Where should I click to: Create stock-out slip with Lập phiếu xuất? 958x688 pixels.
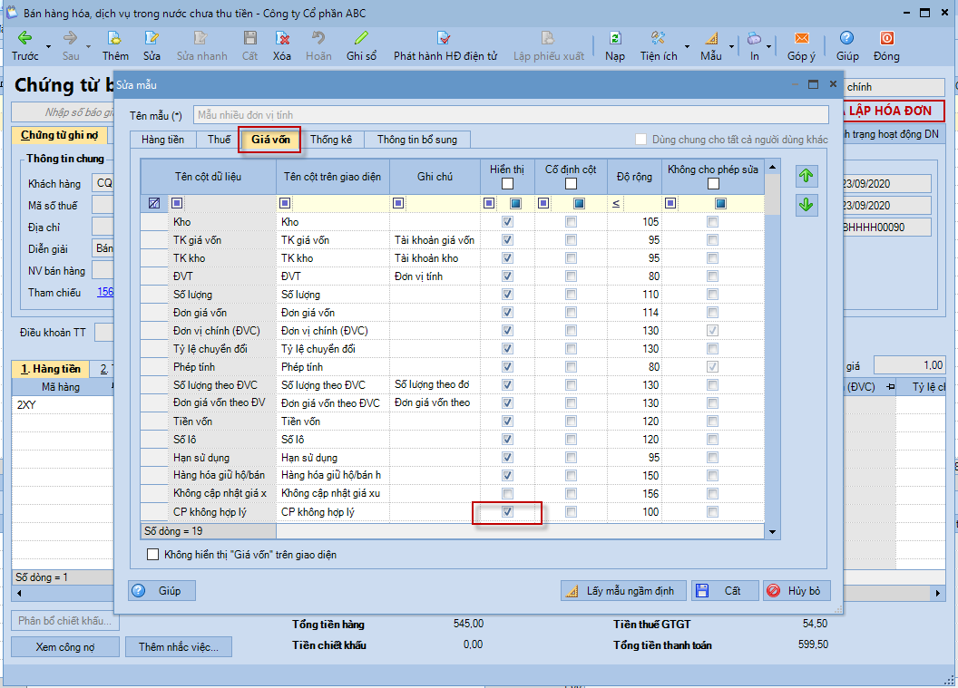tap(548, 38)
